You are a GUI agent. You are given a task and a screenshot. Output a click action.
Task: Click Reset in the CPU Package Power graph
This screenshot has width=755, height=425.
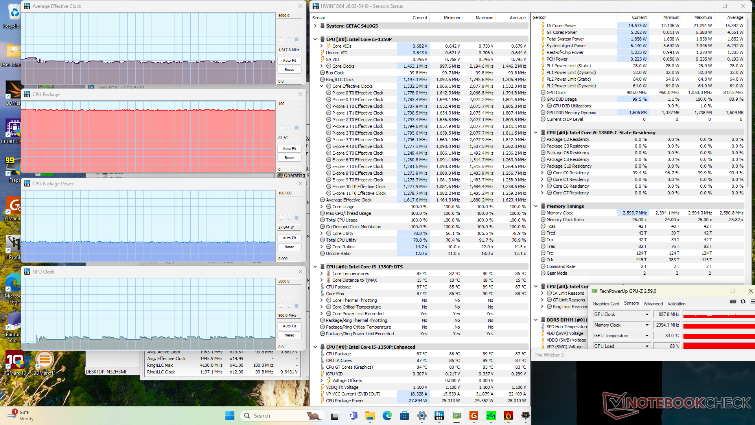pyautogui.click(x=289, y=247)
